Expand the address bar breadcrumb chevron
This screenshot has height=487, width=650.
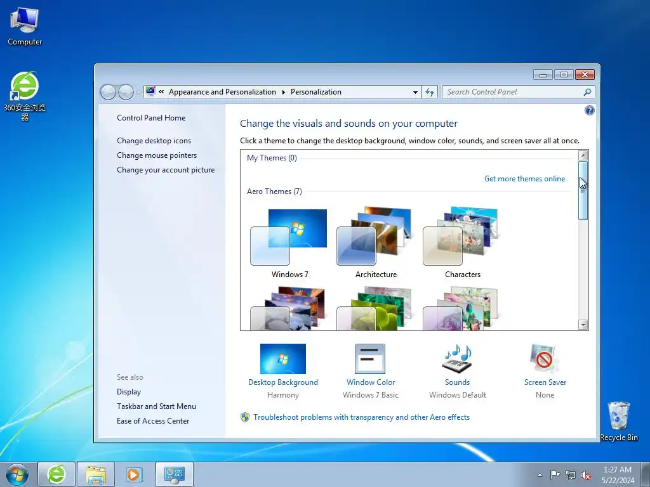coord(161,92)
